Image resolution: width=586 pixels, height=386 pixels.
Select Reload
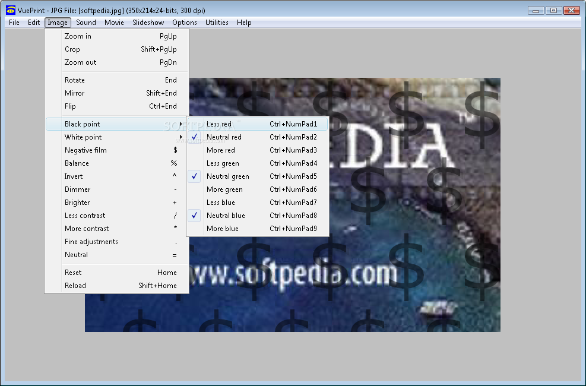pos(116,286)
